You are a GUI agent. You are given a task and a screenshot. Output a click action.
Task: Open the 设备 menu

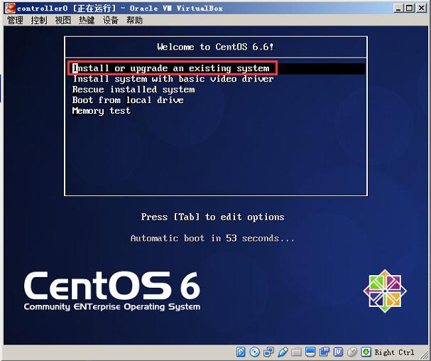[x=111, y=21]
